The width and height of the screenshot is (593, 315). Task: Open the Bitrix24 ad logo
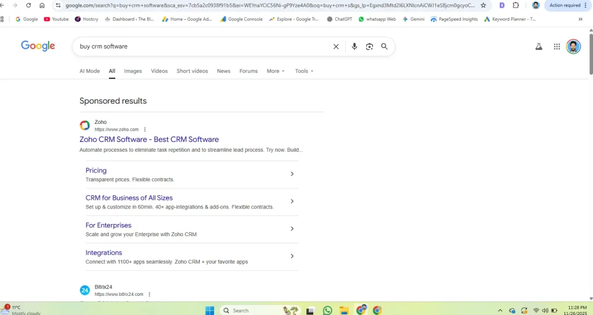(85, 291)
